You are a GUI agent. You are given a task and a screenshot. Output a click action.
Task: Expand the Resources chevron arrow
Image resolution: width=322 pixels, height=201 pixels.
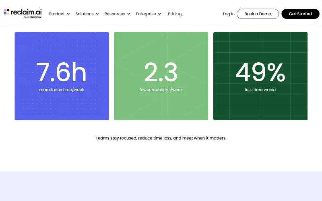[x=129, y=14]
